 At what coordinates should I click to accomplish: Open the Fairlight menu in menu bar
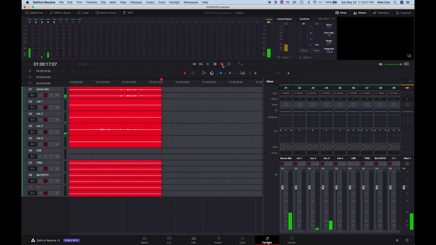[174, 2]
